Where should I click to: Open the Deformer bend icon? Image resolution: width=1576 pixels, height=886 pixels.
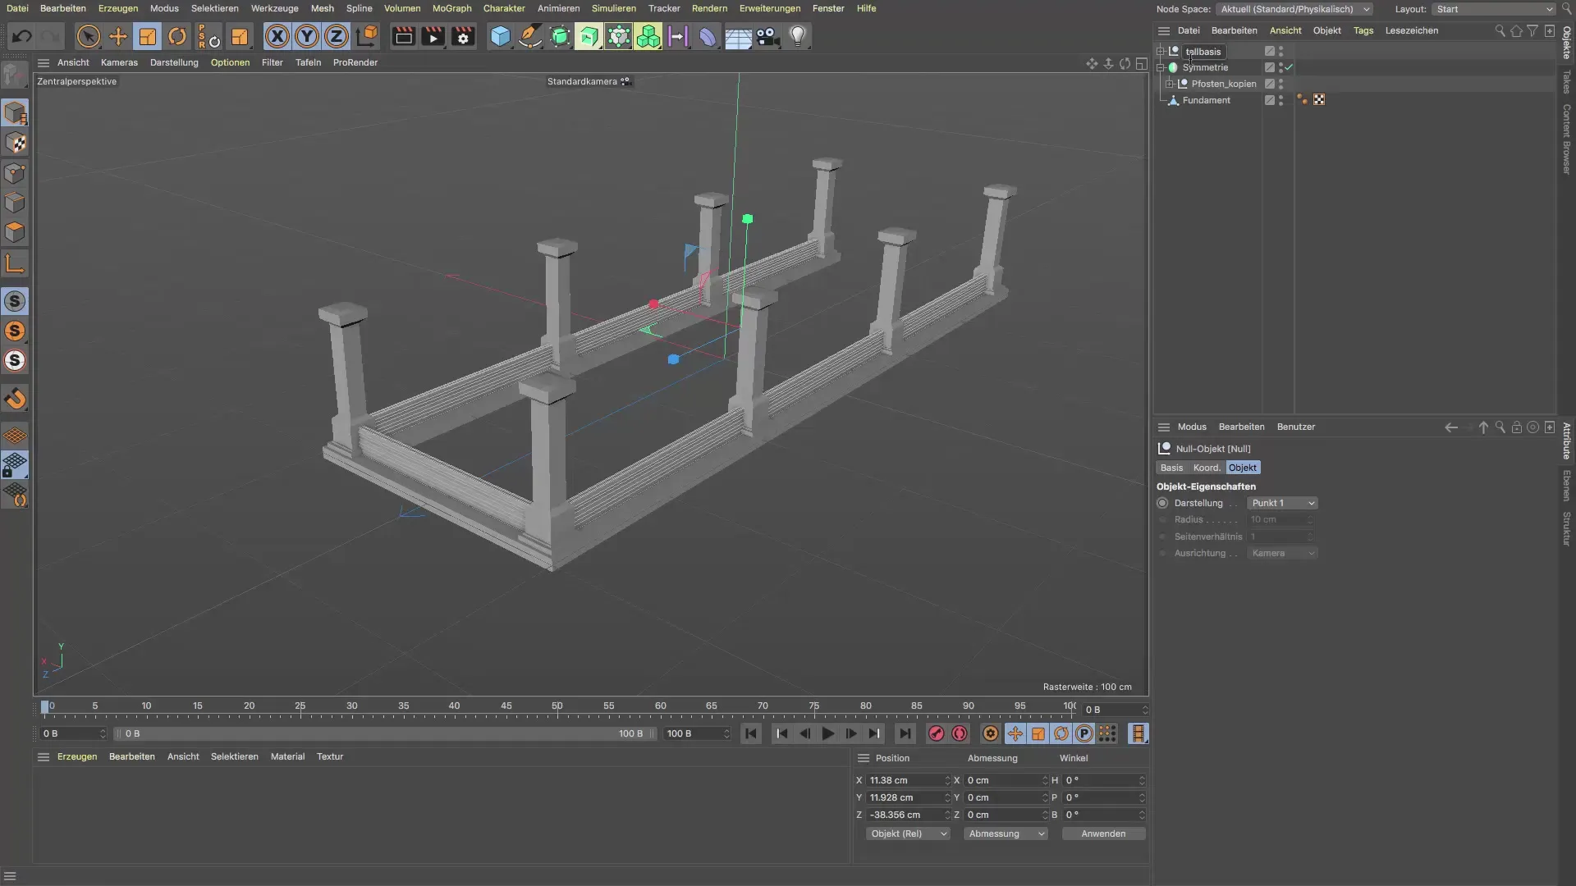708,36
